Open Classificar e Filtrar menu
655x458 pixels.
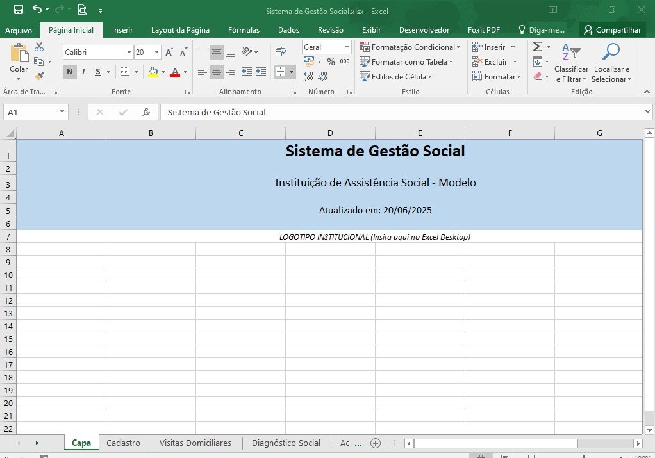click(571, 63)
